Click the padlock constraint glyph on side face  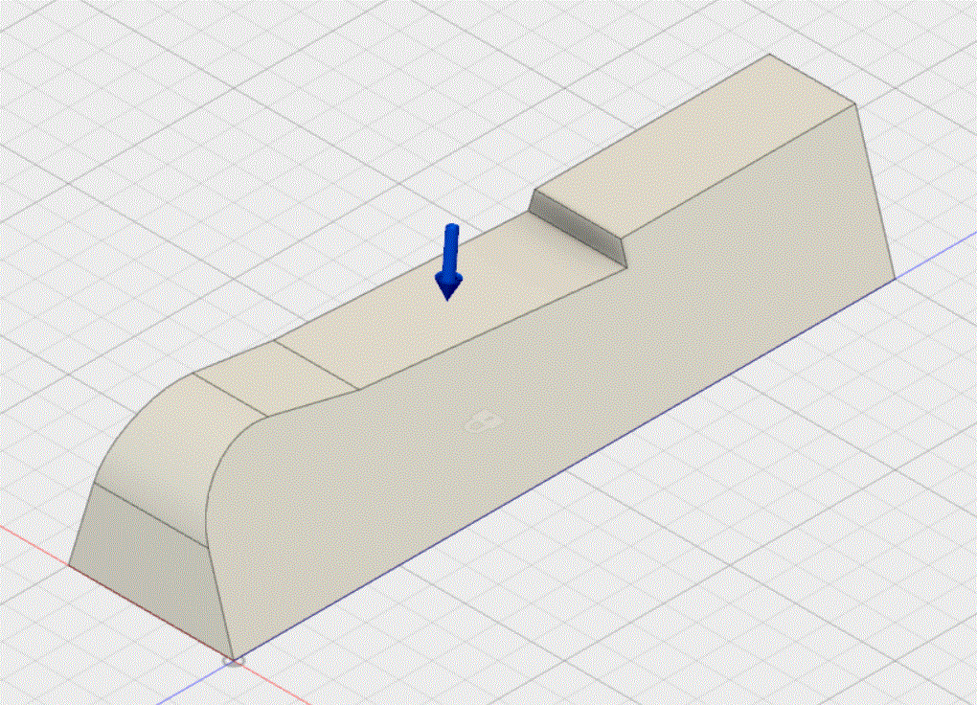pos(484,422)
